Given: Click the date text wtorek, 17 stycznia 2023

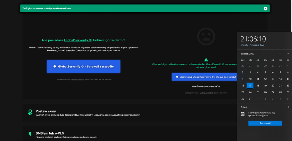Looking at the screenshot, I should coord(252,45).
